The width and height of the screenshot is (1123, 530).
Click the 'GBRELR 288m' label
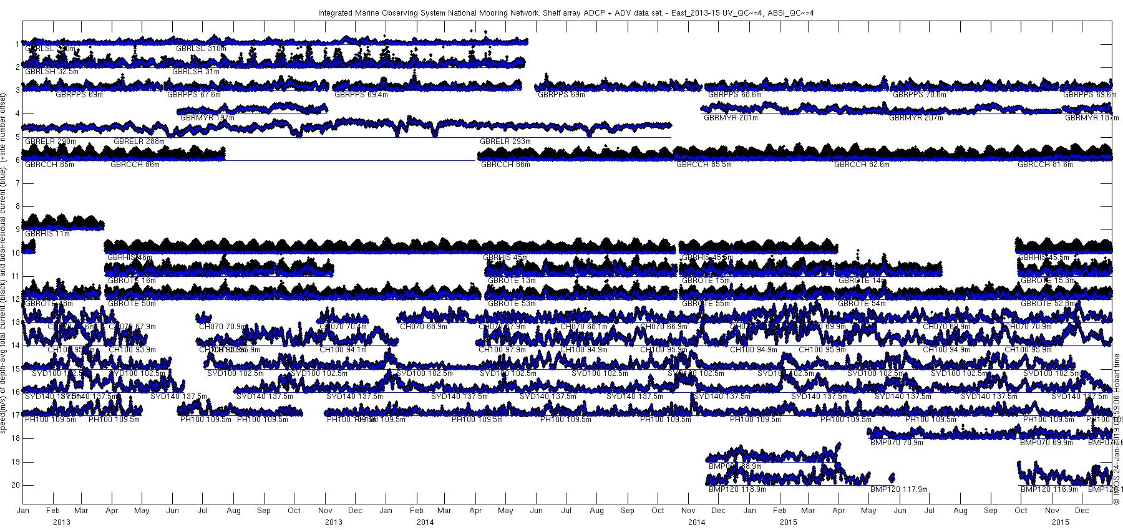coord(139,142)
